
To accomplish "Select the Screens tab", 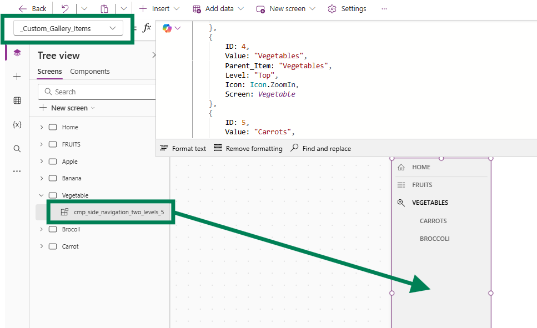I will (x=49, y=72).
